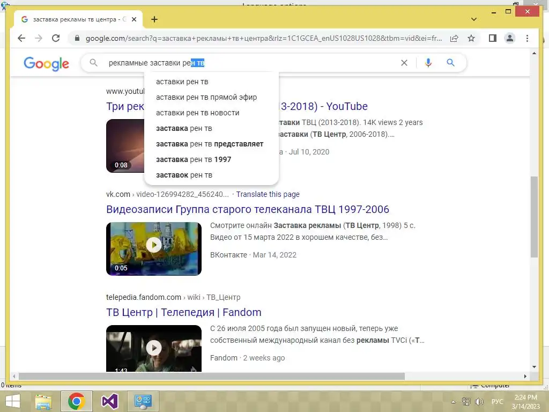Open the Windows Start button
This screenshot has height=412, width=549.
tap(13, 401)
